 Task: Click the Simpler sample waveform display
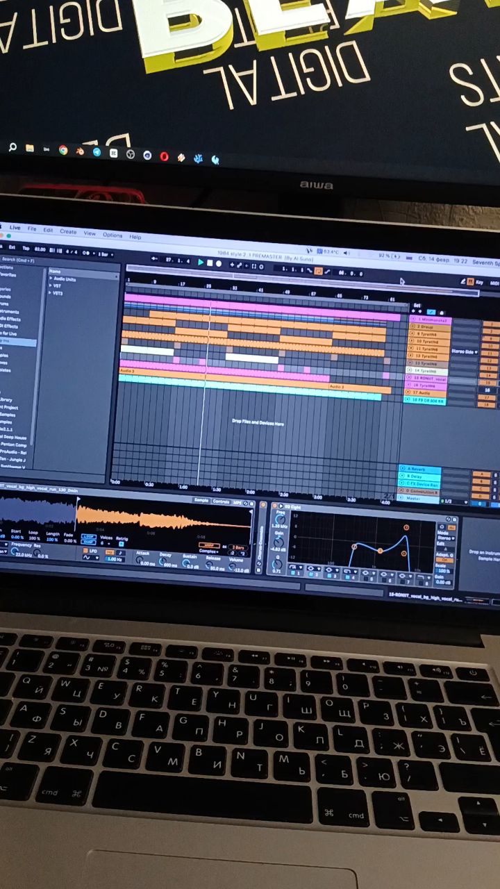point(125,517)
